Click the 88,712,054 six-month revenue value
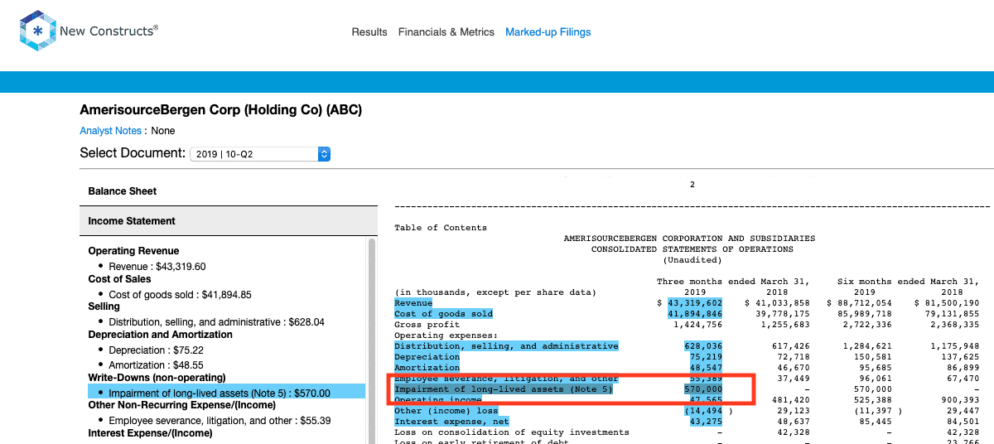Screen dimensions: 994x444 coord(865,303)
